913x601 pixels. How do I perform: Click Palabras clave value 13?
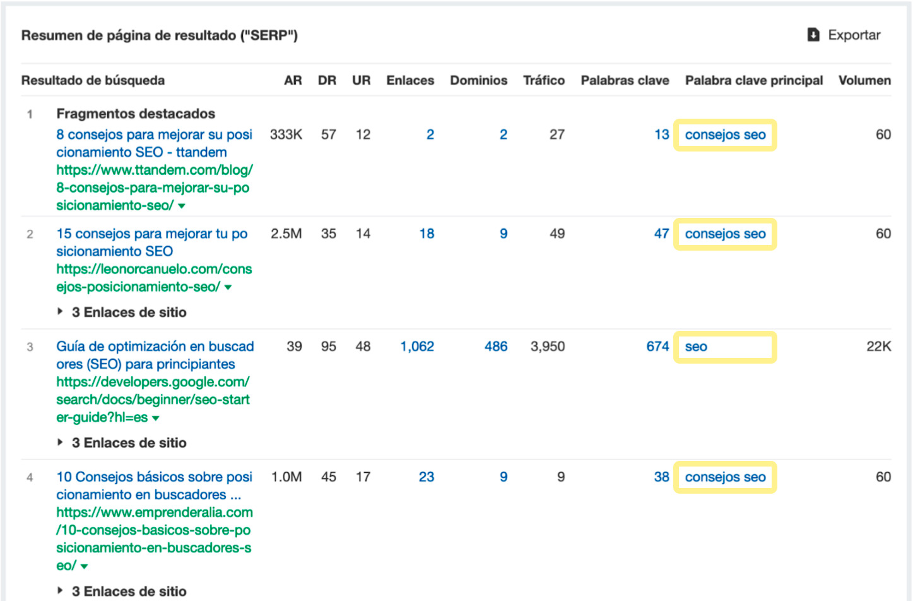coord(661,134)
